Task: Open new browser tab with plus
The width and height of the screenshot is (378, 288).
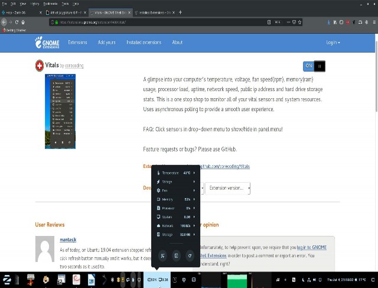Action: [x=180, y=12]
